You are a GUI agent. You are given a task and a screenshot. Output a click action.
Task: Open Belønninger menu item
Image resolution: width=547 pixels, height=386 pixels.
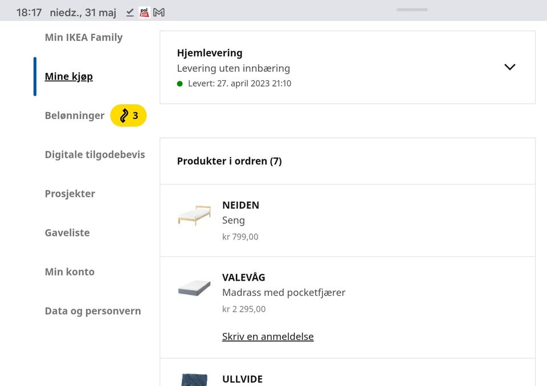tap(75, 116)
